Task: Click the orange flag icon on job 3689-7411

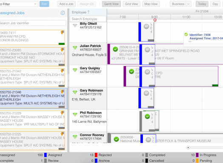Action: [x=62, y=32]
